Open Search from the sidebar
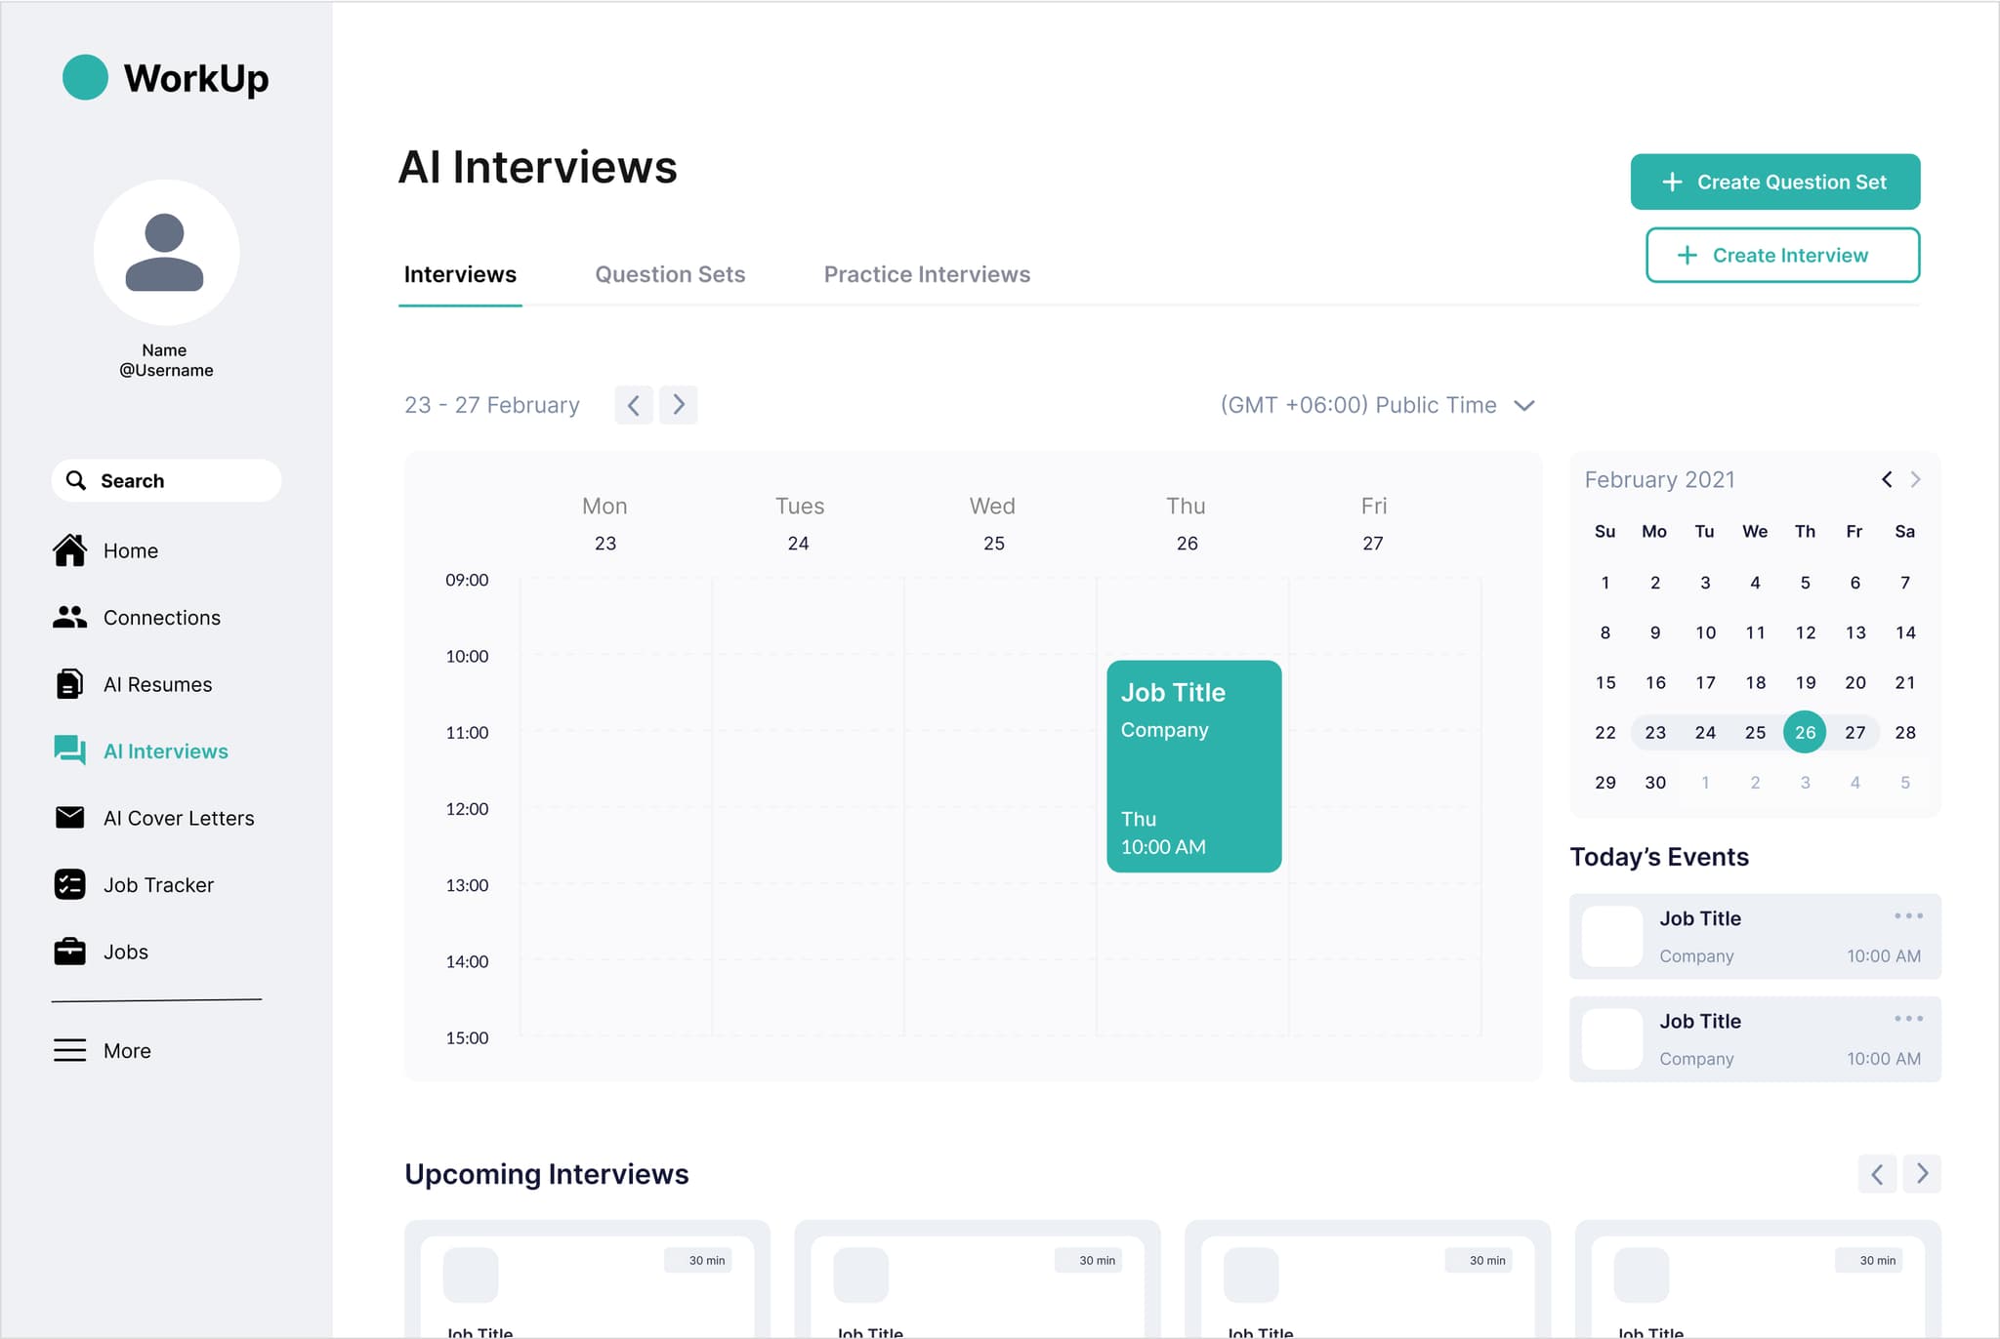The image size is (2000, 1339). 165,480
